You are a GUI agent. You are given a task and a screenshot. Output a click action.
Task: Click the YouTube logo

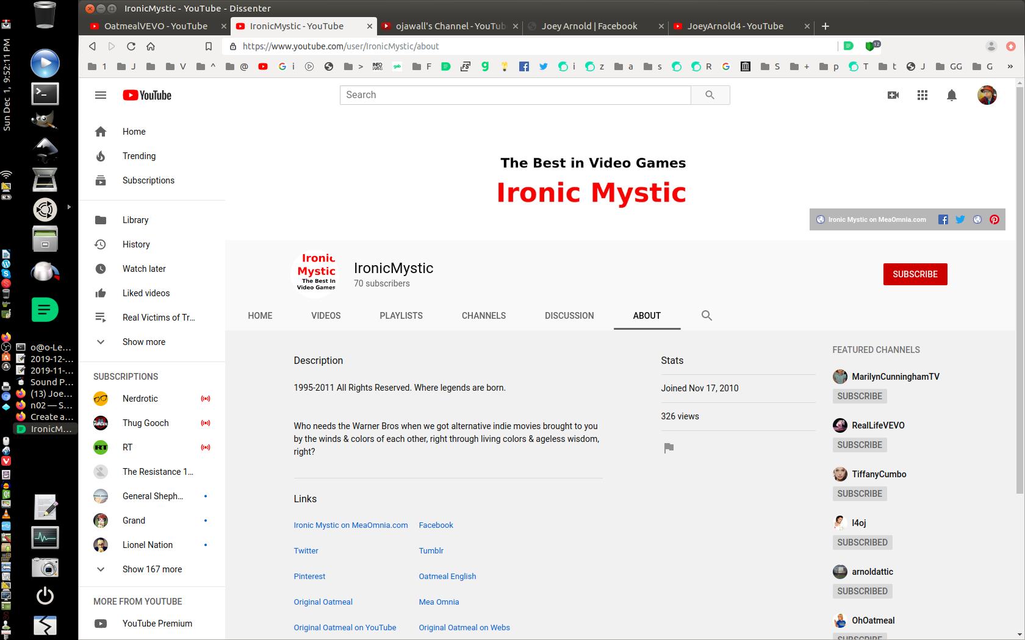tap(147, 95)
